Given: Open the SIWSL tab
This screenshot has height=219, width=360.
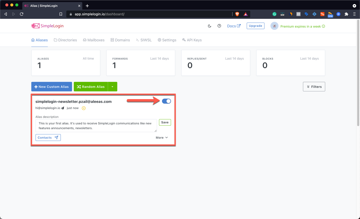Looking at the screenshot, I should click(x=144, y=40).
